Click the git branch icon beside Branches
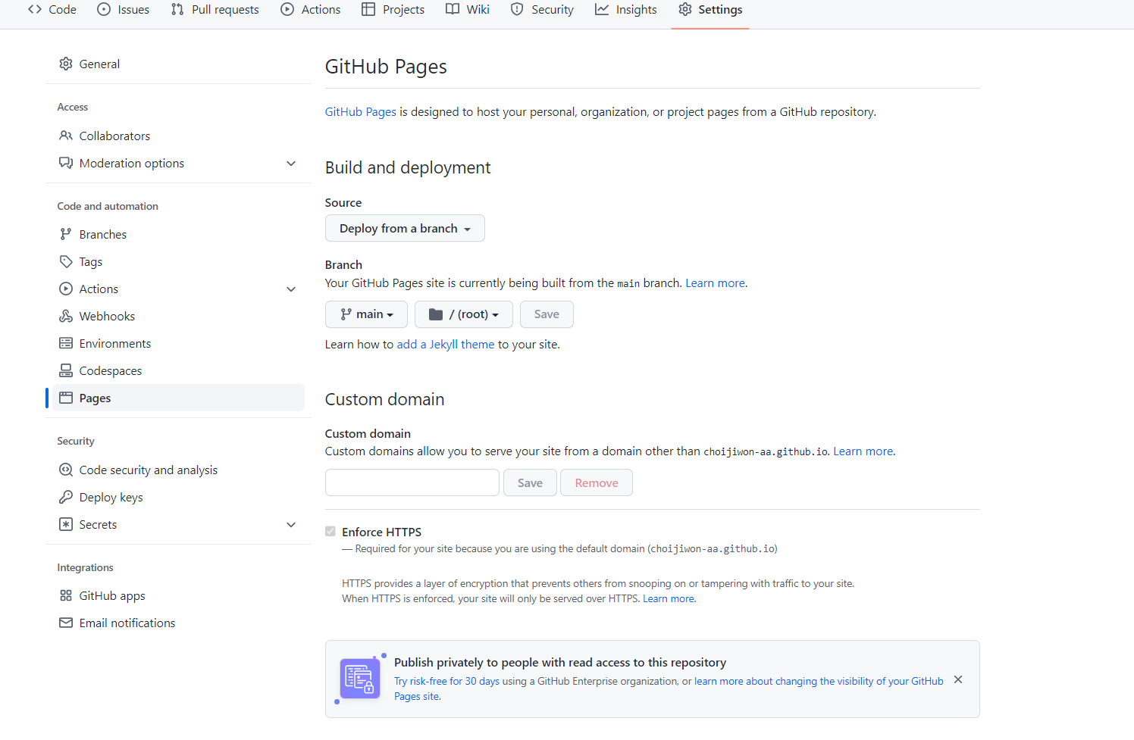This screenshot has height=740, width=1134. (x=66, y=234)
